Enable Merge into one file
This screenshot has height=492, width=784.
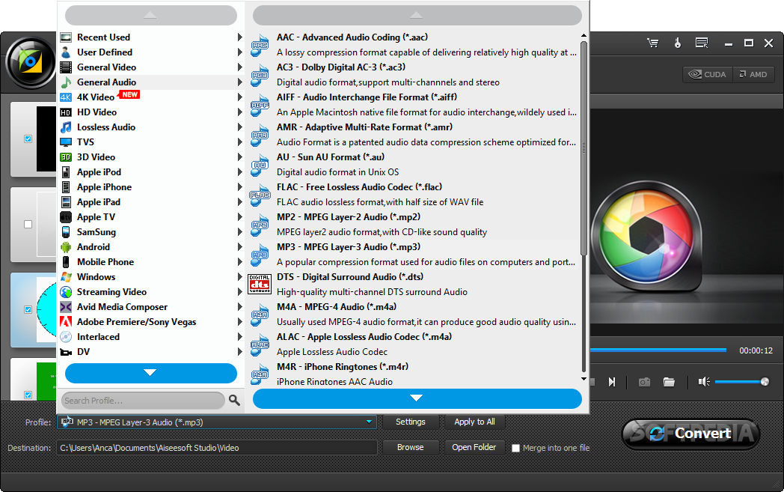516,449
